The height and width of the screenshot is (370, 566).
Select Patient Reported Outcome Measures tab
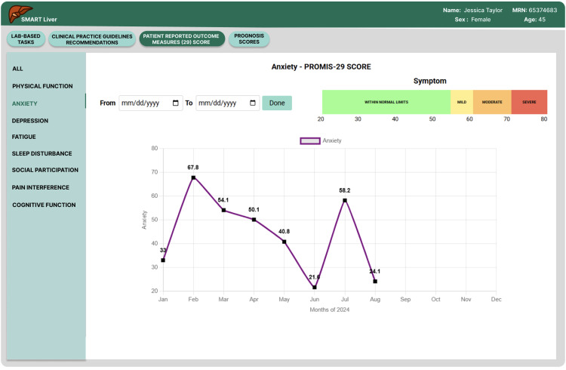182,39
